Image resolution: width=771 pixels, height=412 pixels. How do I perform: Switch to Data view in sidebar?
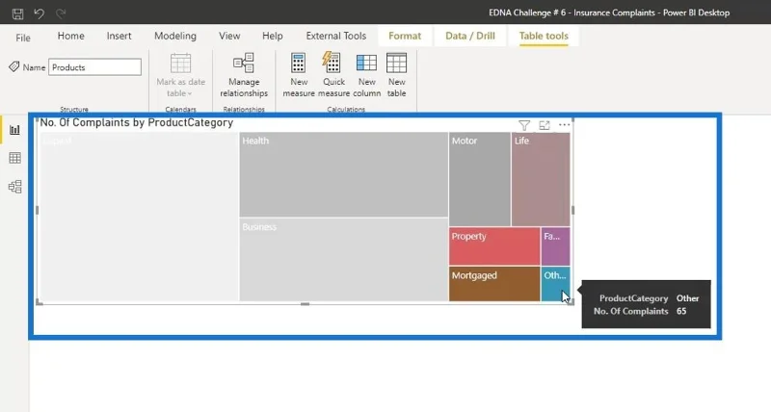point(14,158)
